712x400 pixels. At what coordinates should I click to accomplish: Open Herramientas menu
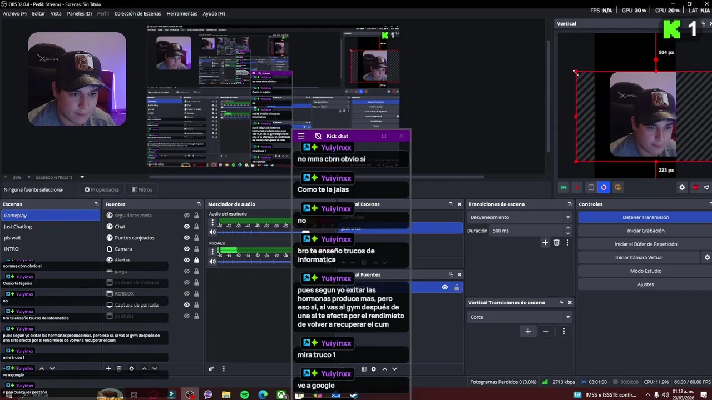pos(182,13)
